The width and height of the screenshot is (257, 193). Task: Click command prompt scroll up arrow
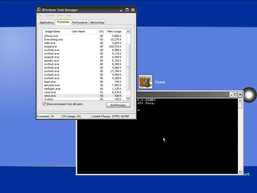[x=240, y=101]
